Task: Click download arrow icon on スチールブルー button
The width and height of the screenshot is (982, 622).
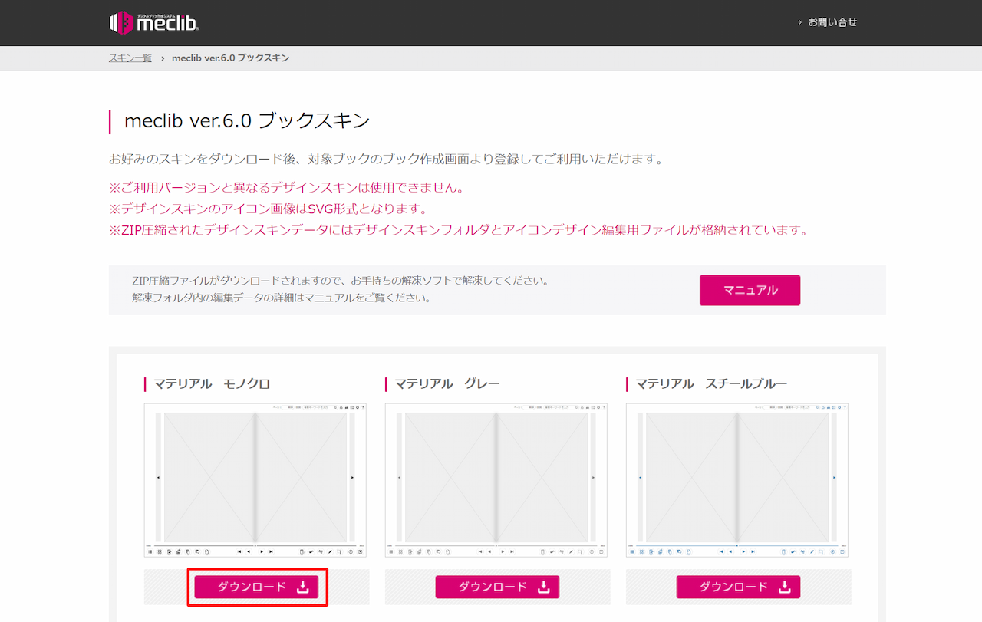Action: click(x=785, y=587)
